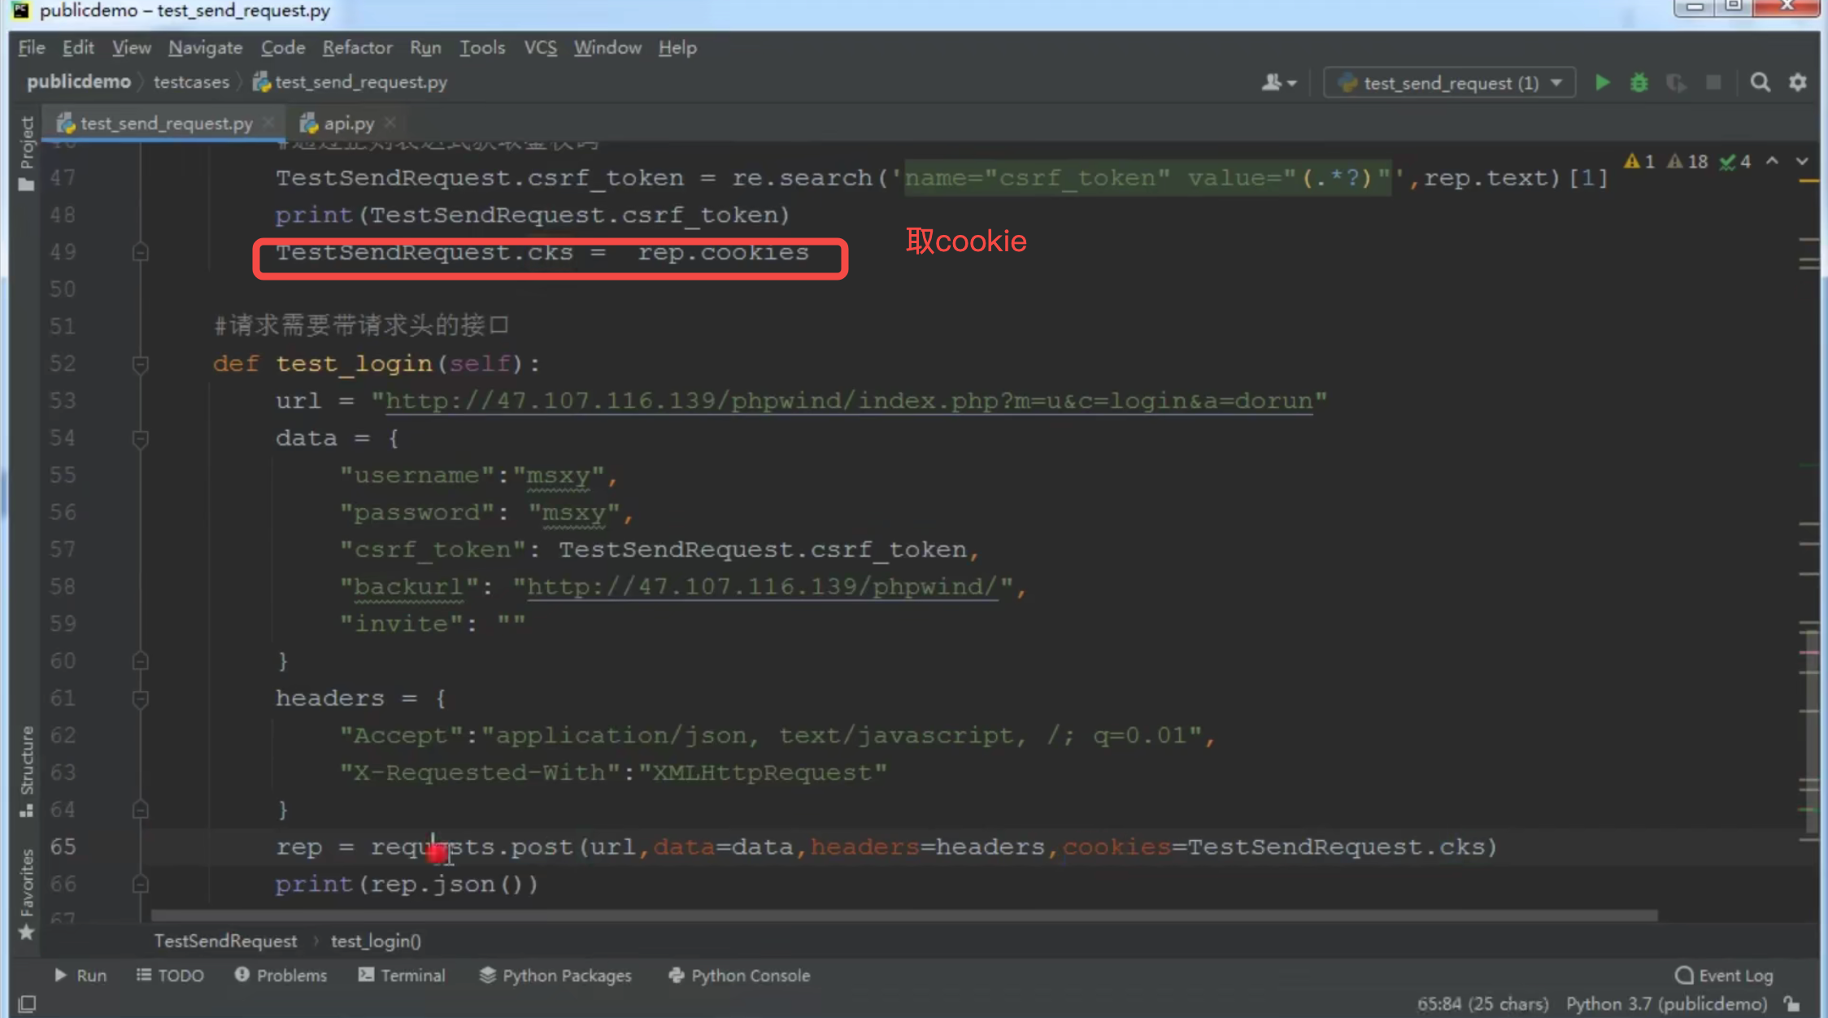Image resolution: width=1828 pixels, height=1018 pixels.
Task: Click the Python 3.7 (publicdemo) interpreter selector
Action: tap(1667, 1004)
